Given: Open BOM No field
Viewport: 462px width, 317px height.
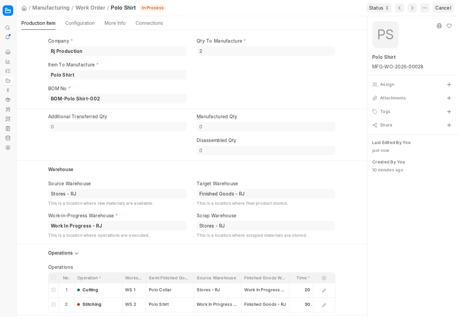Looking at the screenshot, I should pos(117,99).
